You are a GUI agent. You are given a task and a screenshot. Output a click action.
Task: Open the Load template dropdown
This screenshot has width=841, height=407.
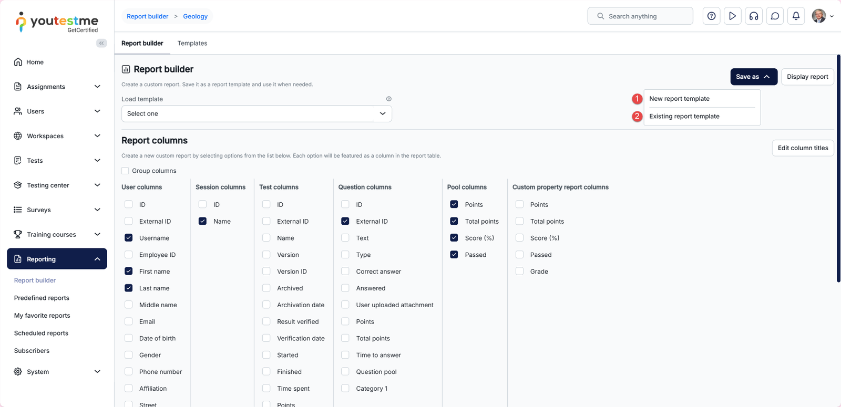pyautogui.click(x=257, y=113)
